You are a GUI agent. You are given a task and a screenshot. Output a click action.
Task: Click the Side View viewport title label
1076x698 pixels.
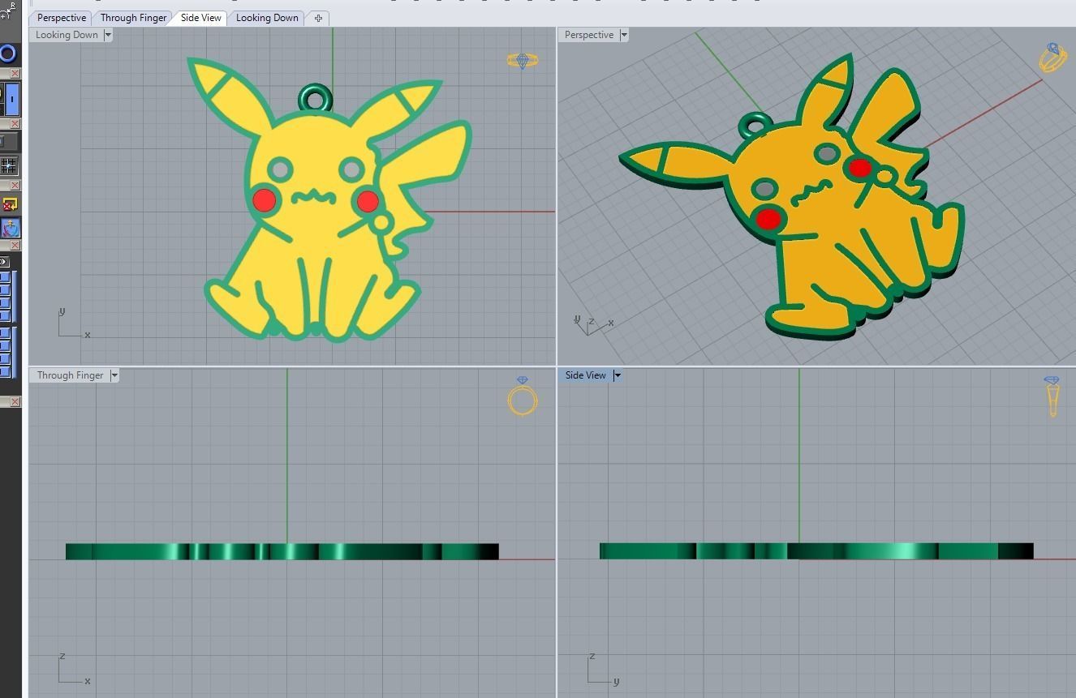(586, 375)
